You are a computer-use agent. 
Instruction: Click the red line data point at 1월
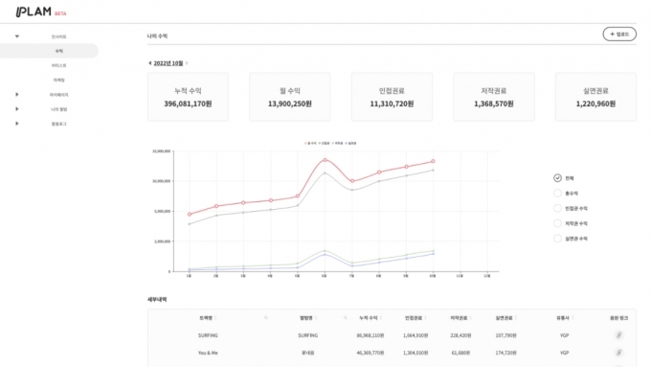click(190, 215)
